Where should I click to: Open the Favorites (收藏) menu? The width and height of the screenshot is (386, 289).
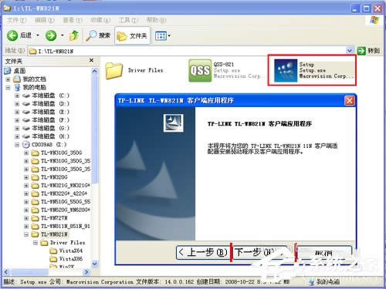click(100, 20)
